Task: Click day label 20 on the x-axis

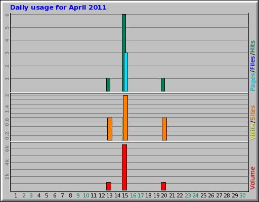Action: click(164, 195)
